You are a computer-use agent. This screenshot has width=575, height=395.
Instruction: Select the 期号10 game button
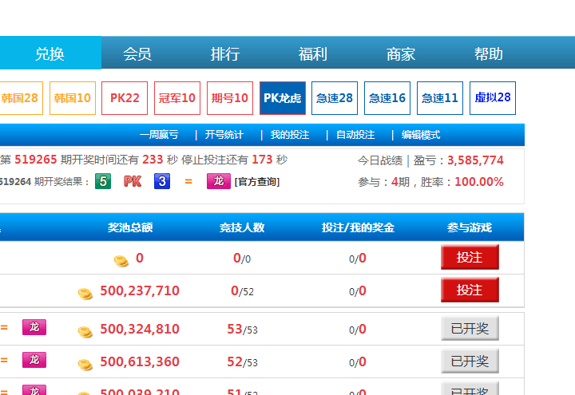tap(230, 98)
